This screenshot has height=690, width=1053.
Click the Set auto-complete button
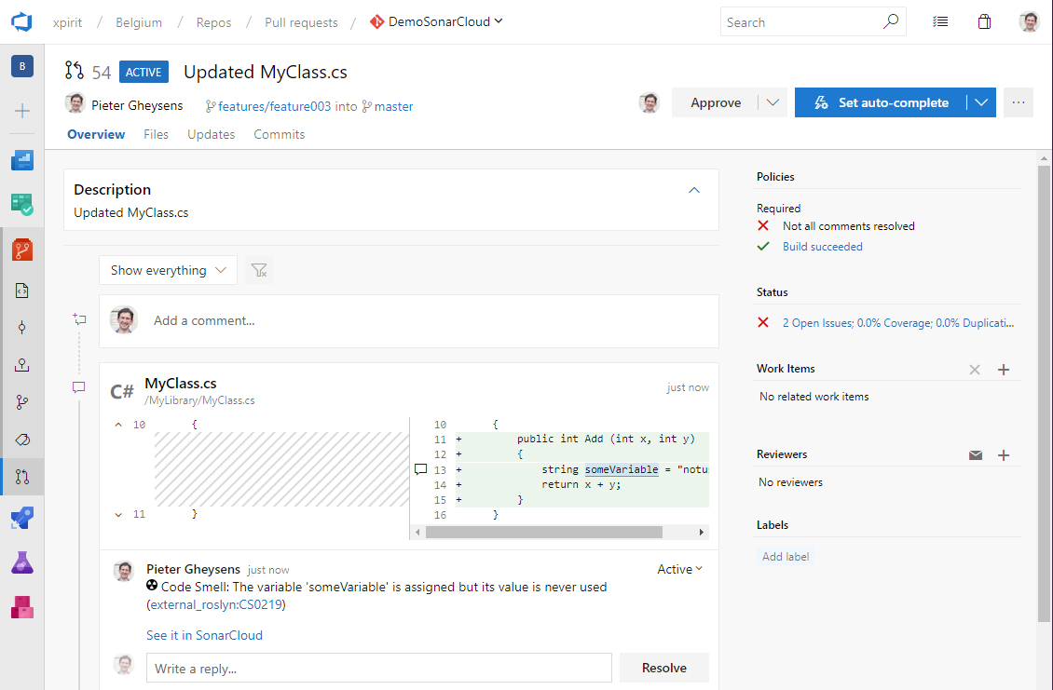[882, 102]
